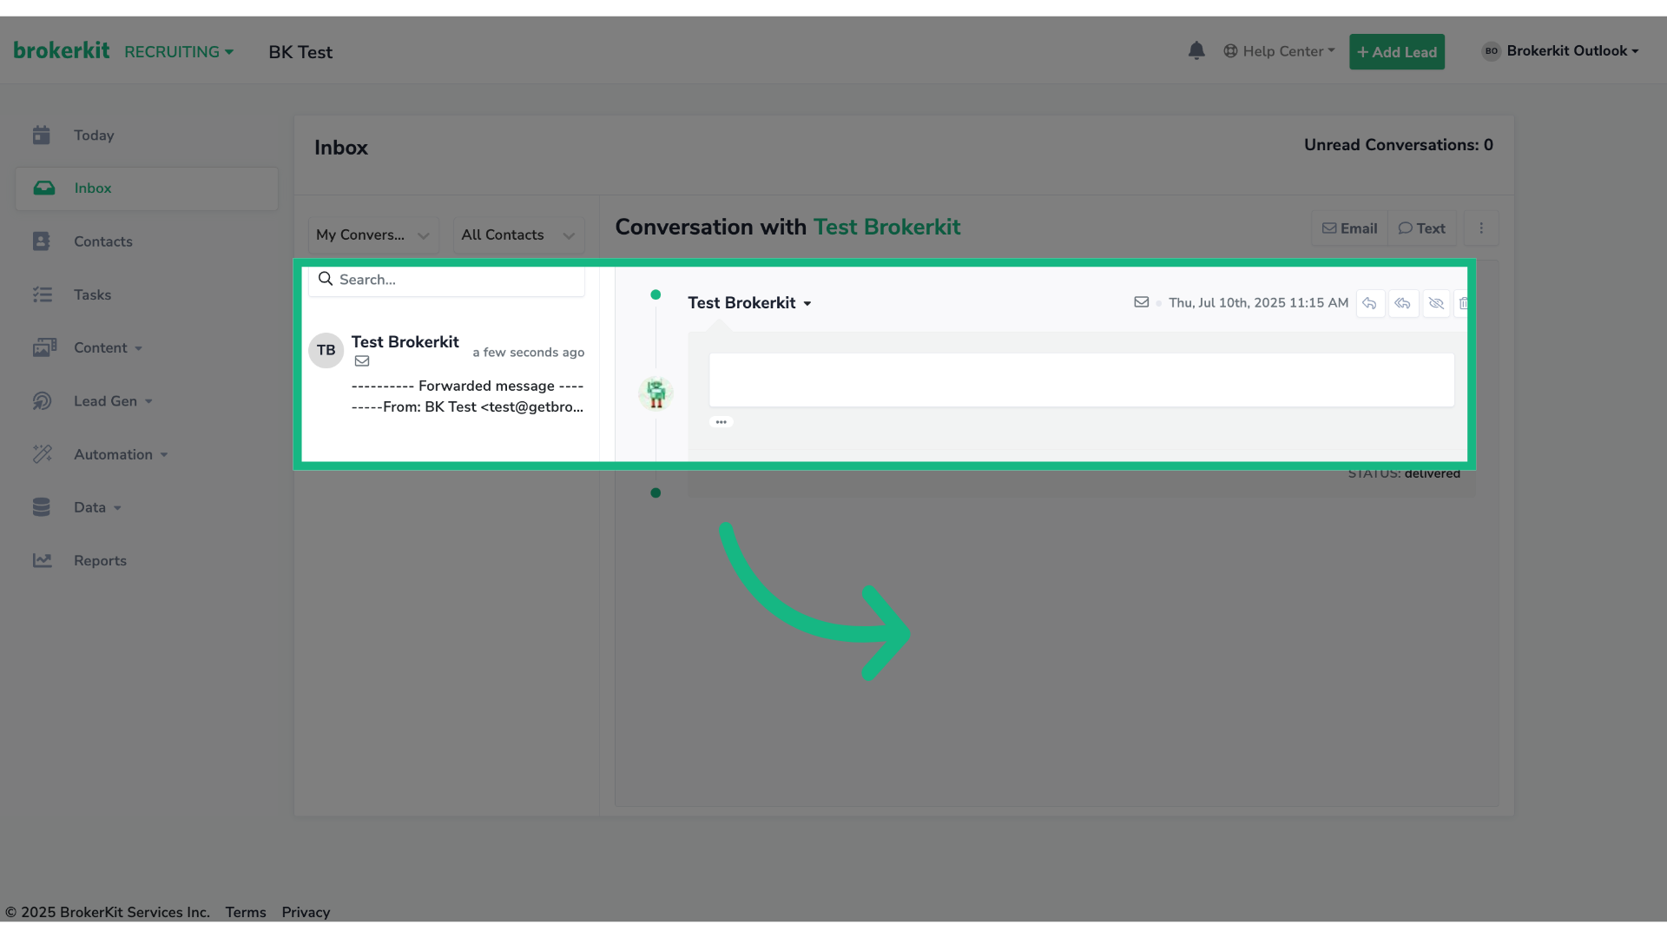Click the brokerkit logo
The width and height of the screenshot is (1667, 938).
[x=62, y=50]
